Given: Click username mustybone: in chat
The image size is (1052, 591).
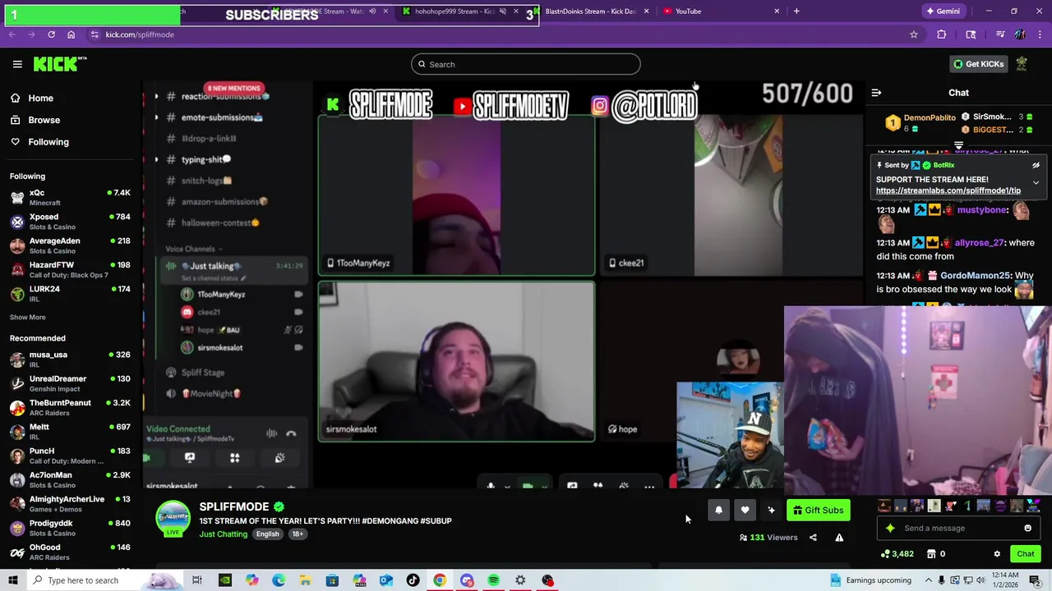Looking at the screenshot, I should point(982,210).
